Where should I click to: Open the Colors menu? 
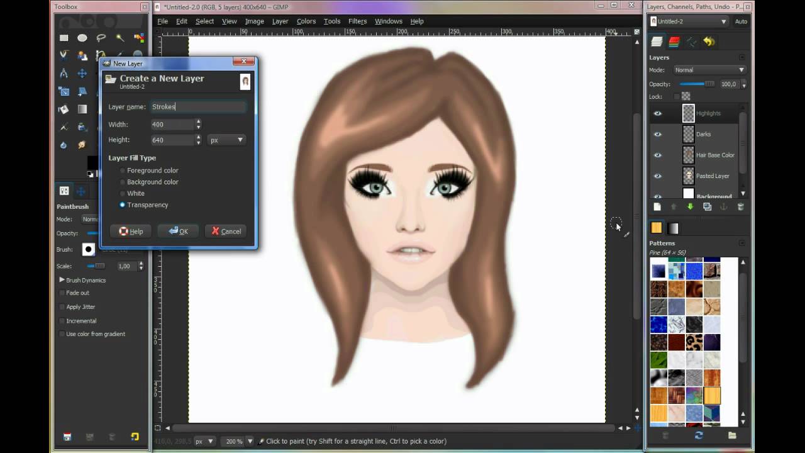[306, 21]
